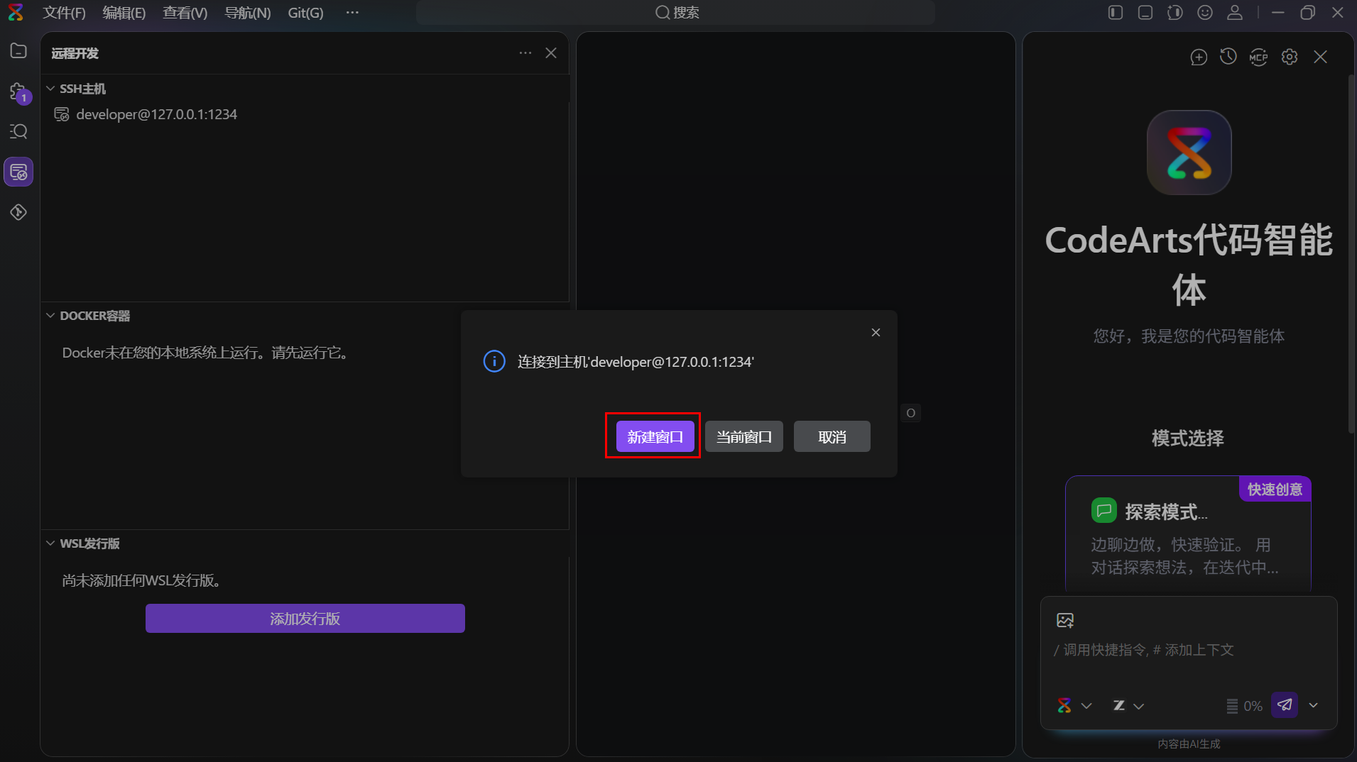The image size is (1357, 762).
Task: Toggle the bottom panel layout icon
Action: 1145,13
